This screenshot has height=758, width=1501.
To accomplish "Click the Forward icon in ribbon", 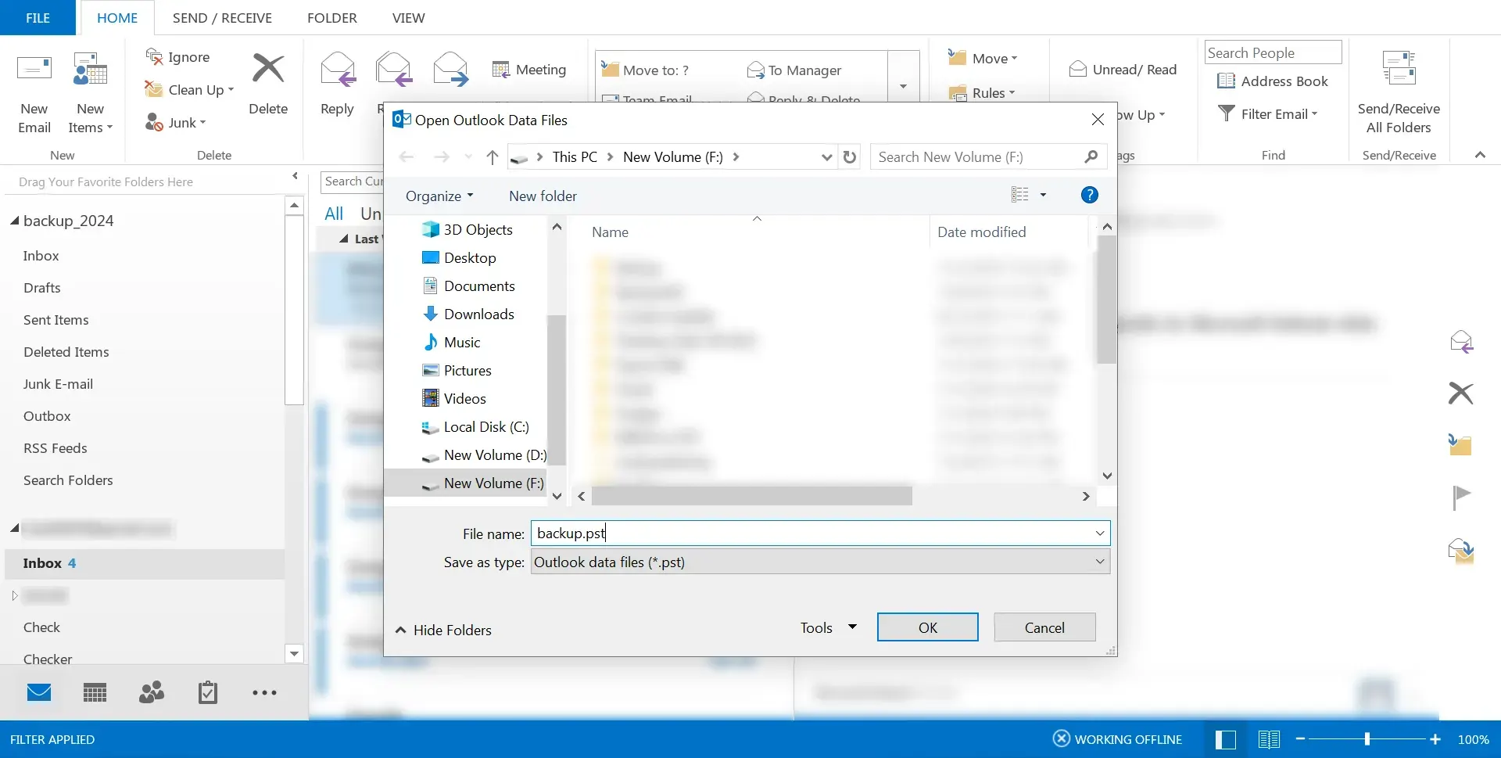I will click(451, 69).
